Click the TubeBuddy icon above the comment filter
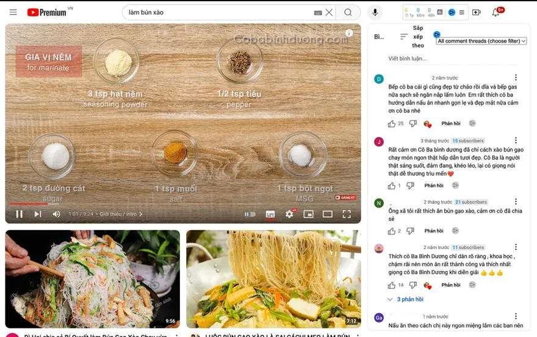This screenshot has width=537, height=337. pyautogui.click(x=437, y=34)
